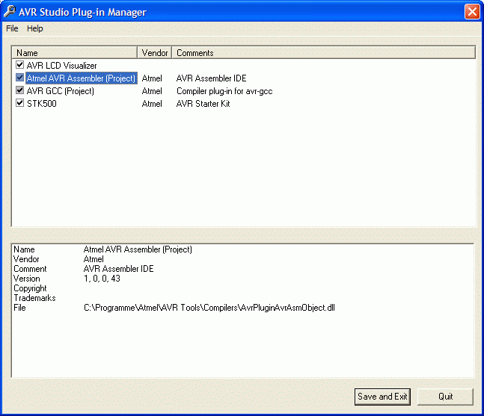Uncheck the AVR LCD Visualizer checkbox
484x416 pixels.
pyautogui.click(x=19, y=65)
